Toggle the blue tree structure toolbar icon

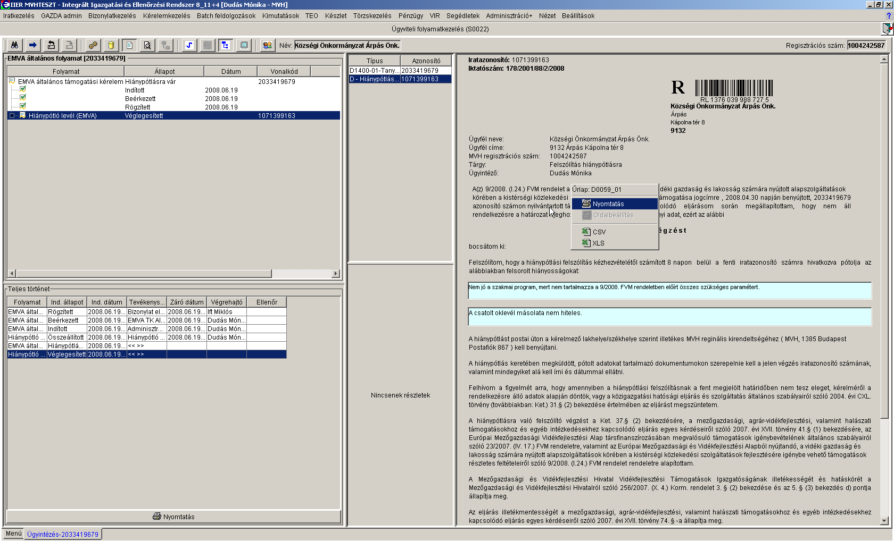pos(226,45)
